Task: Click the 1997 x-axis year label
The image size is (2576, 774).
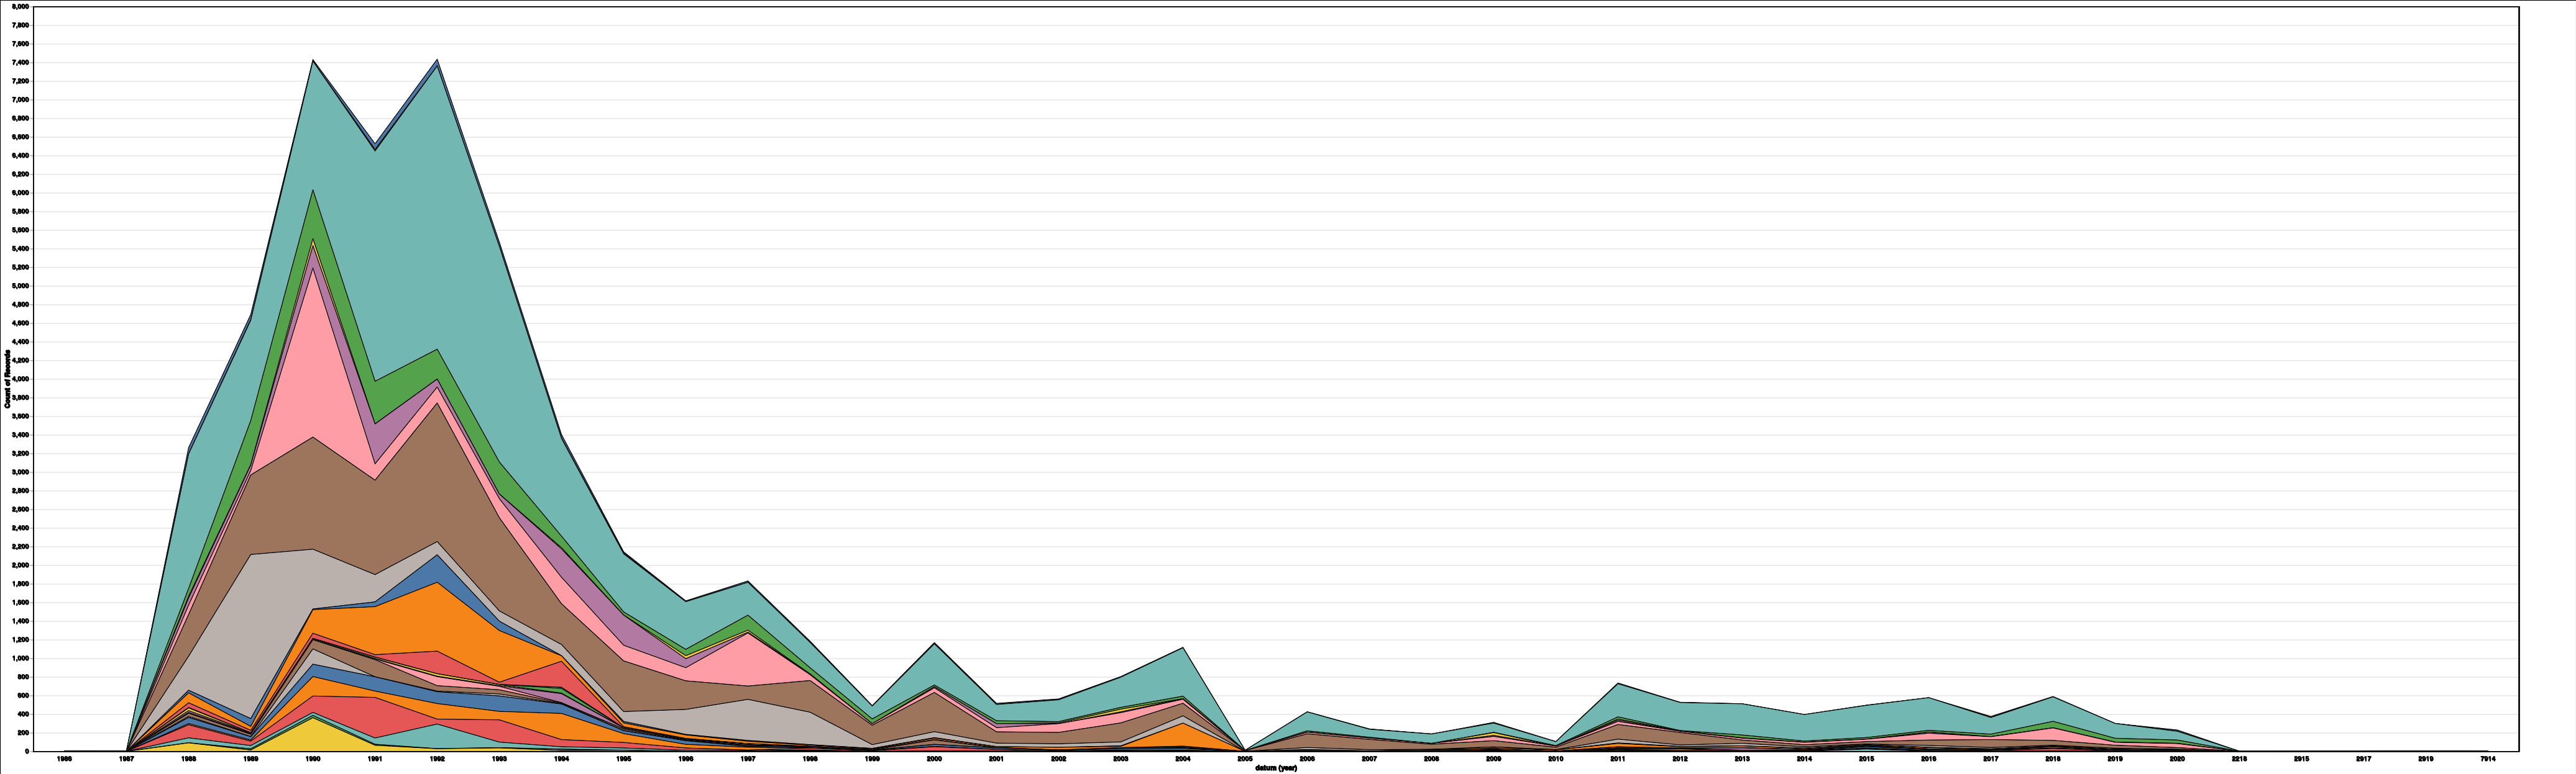Action: (x=747, y=760)
